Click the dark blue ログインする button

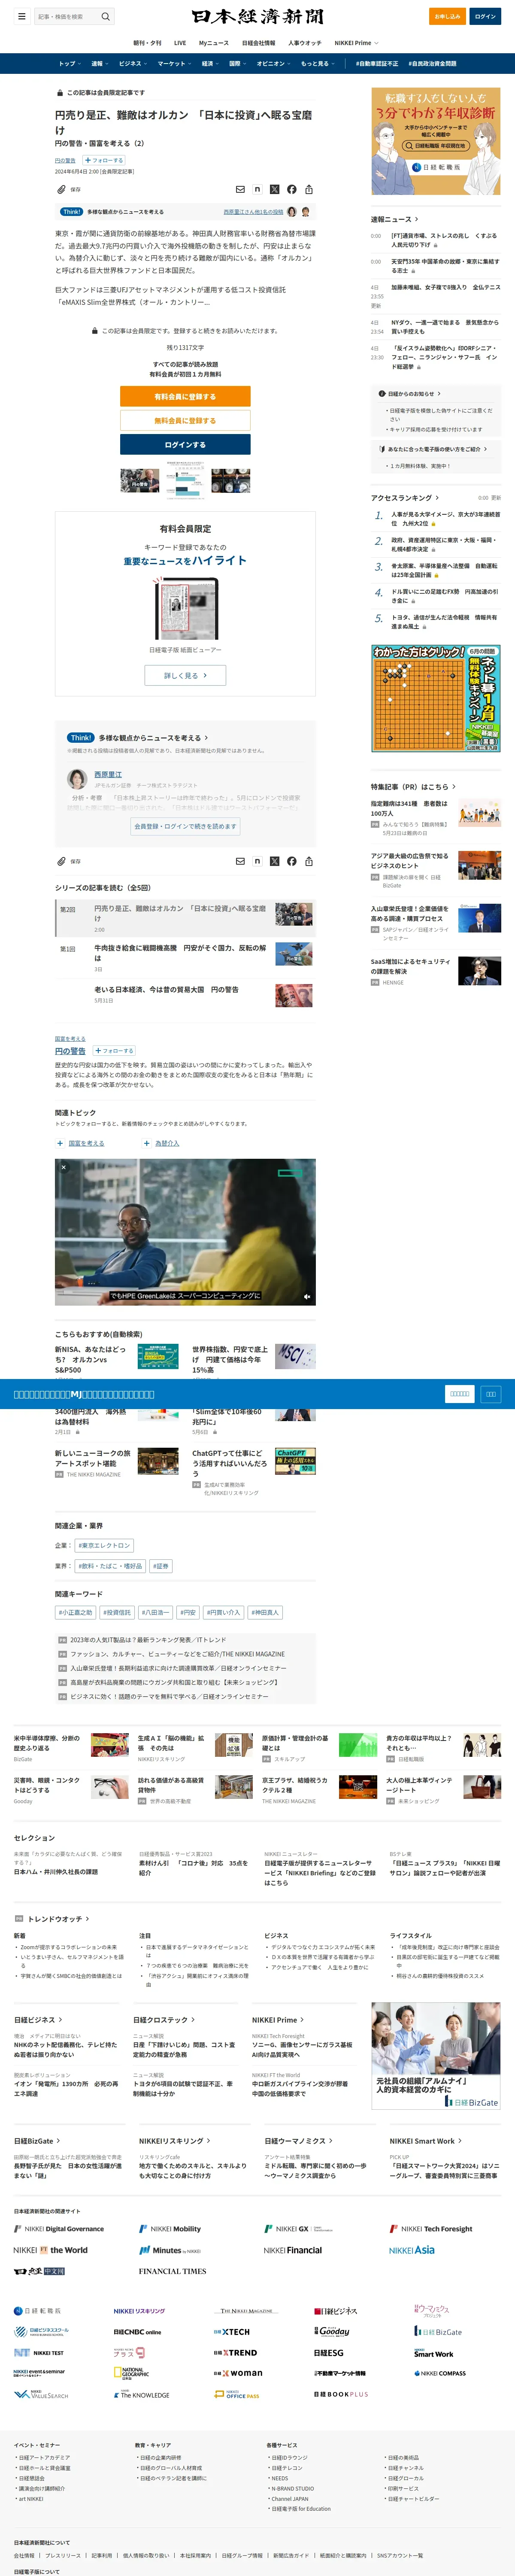185,445
